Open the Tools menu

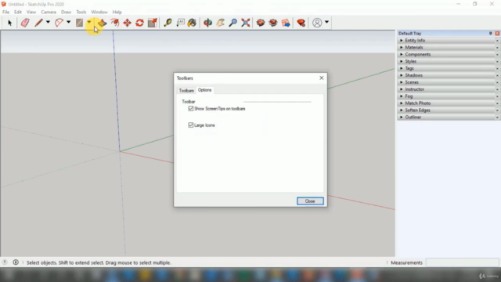coord(81,13)
